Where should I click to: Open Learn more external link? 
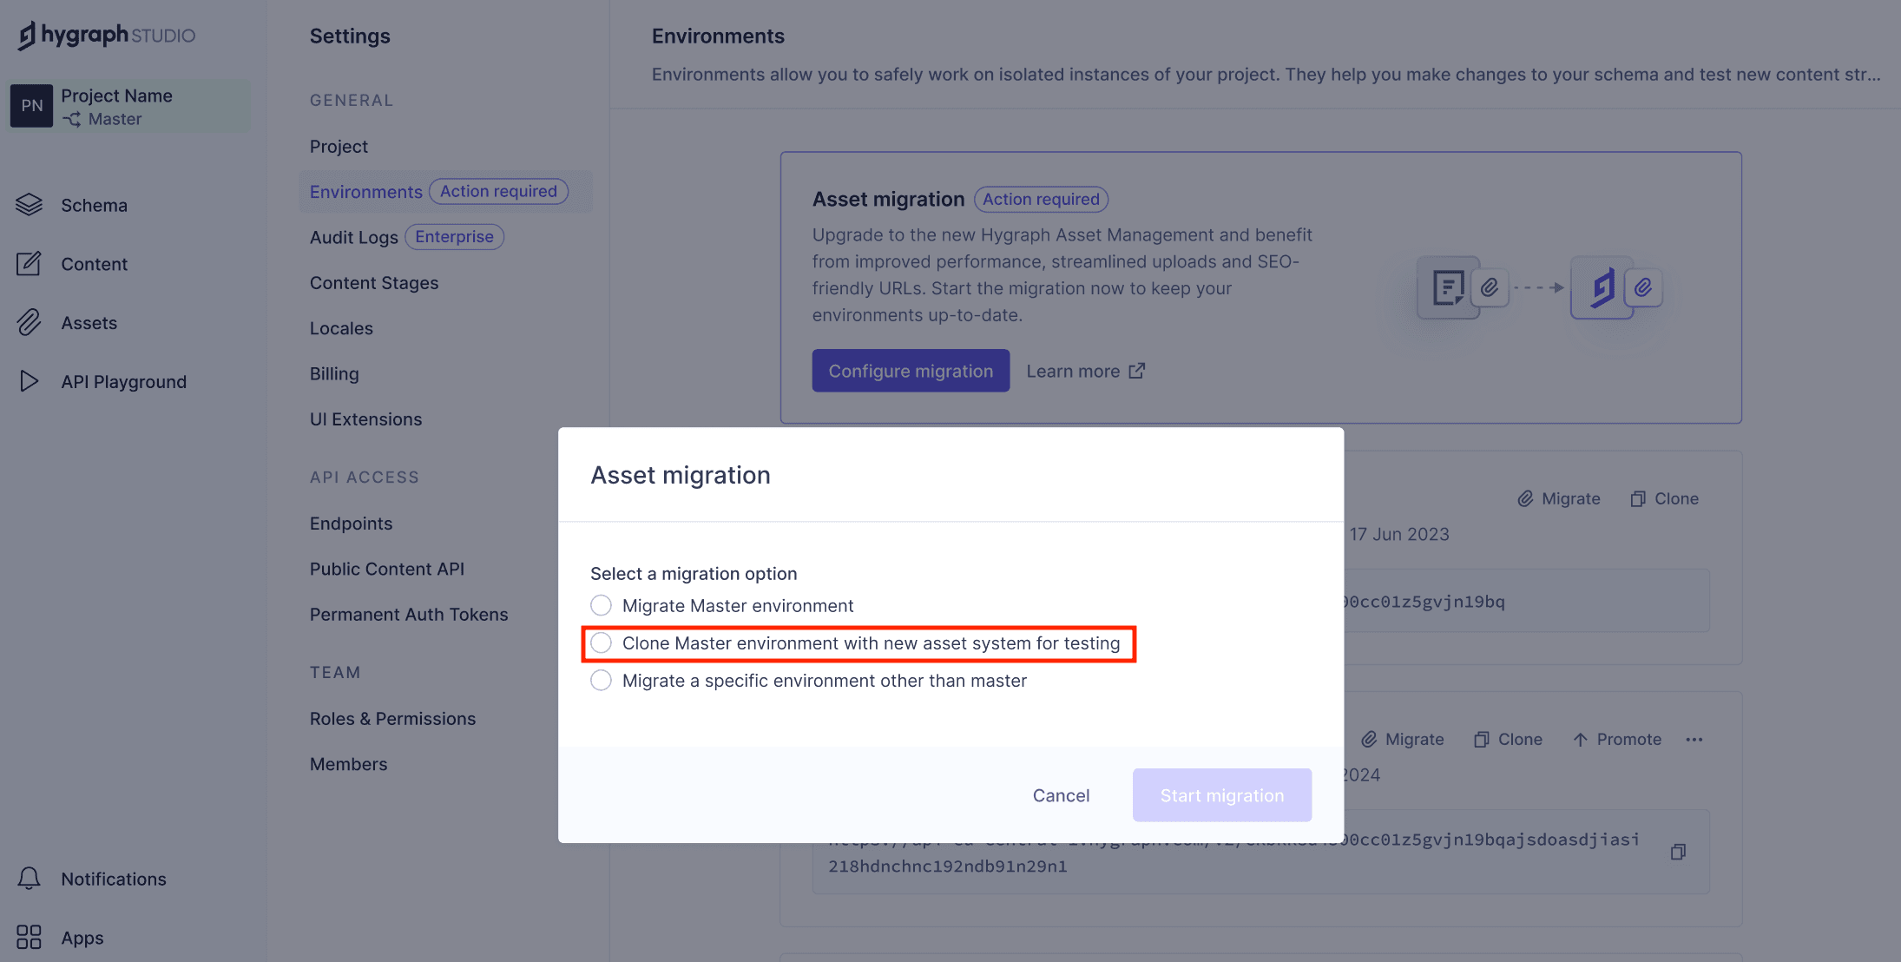click(x=1084, y=371)
